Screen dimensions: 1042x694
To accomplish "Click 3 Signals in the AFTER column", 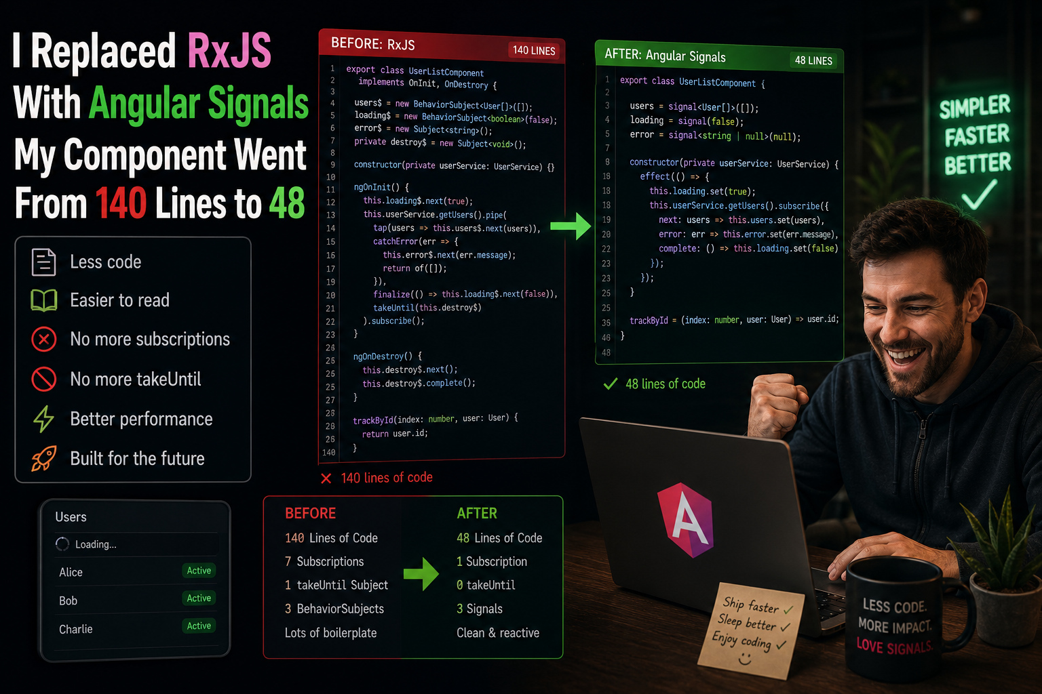I will [480, 609].
